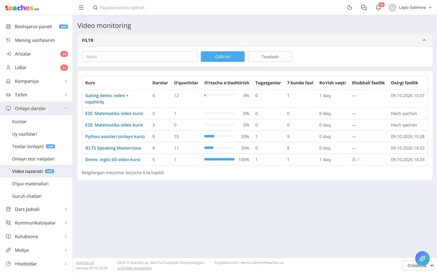
Task: Open Kurslar submenu item
Action: click(x=19, y=121)
